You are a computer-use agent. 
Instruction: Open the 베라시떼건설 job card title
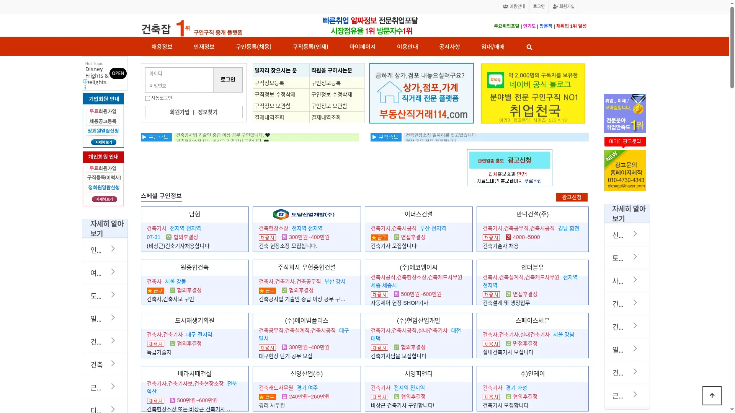tap(194, 374)
